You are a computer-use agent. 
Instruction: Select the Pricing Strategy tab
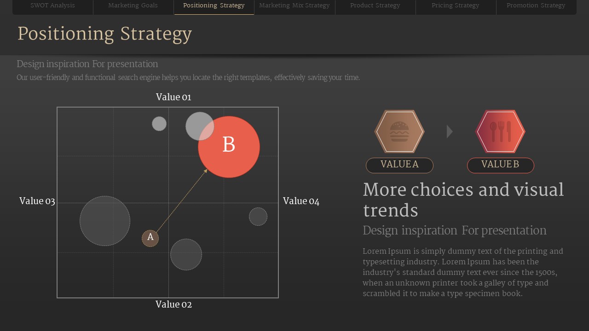point(456,6)
